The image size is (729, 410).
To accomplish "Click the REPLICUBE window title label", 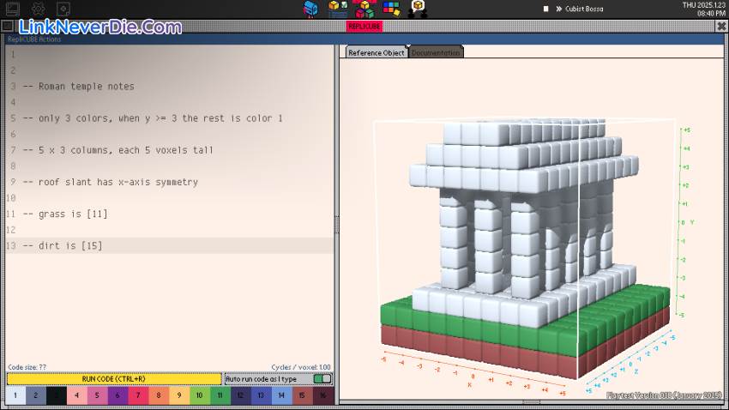I will (364, 27).
